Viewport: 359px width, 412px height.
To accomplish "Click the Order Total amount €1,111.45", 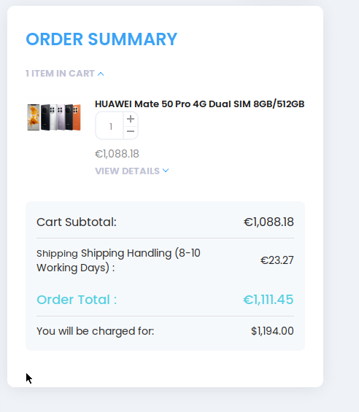I will coord(269,300).
